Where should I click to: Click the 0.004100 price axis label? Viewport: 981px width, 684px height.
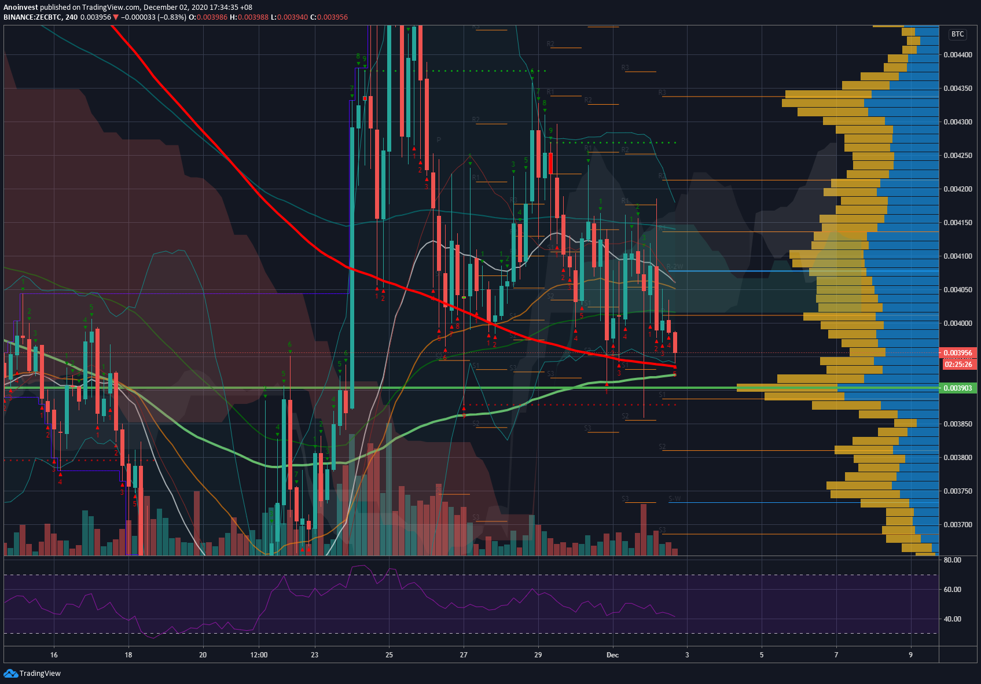click(x=958, y=256)
